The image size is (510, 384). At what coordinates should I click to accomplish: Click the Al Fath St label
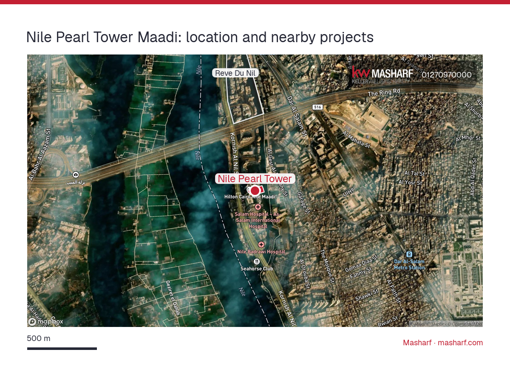click(394, 291)
